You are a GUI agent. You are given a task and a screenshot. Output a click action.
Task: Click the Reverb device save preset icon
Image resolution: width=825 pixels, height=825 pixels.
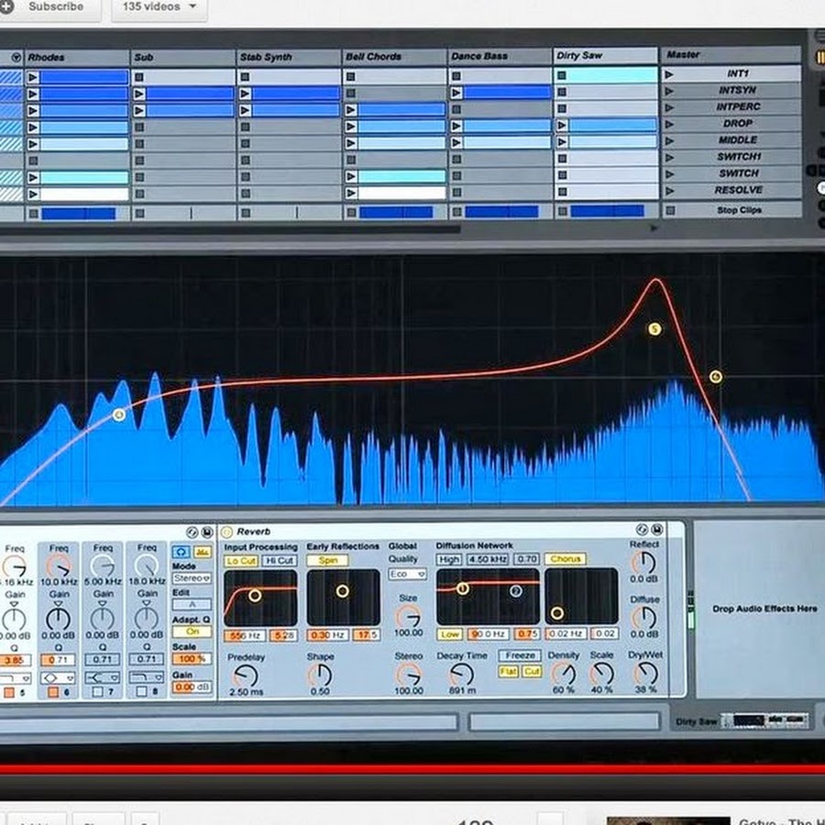pos(658,531)
